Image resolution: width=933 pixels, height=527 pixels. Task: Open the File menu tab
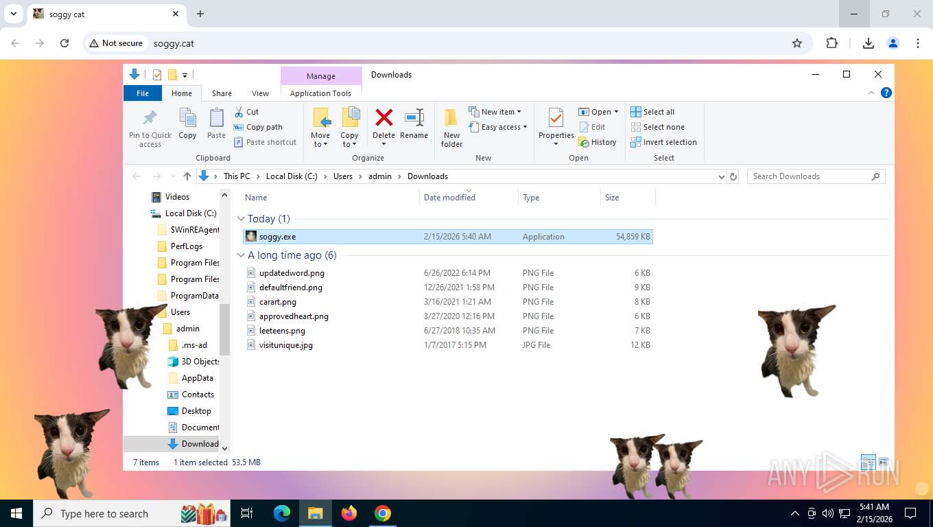143,93
